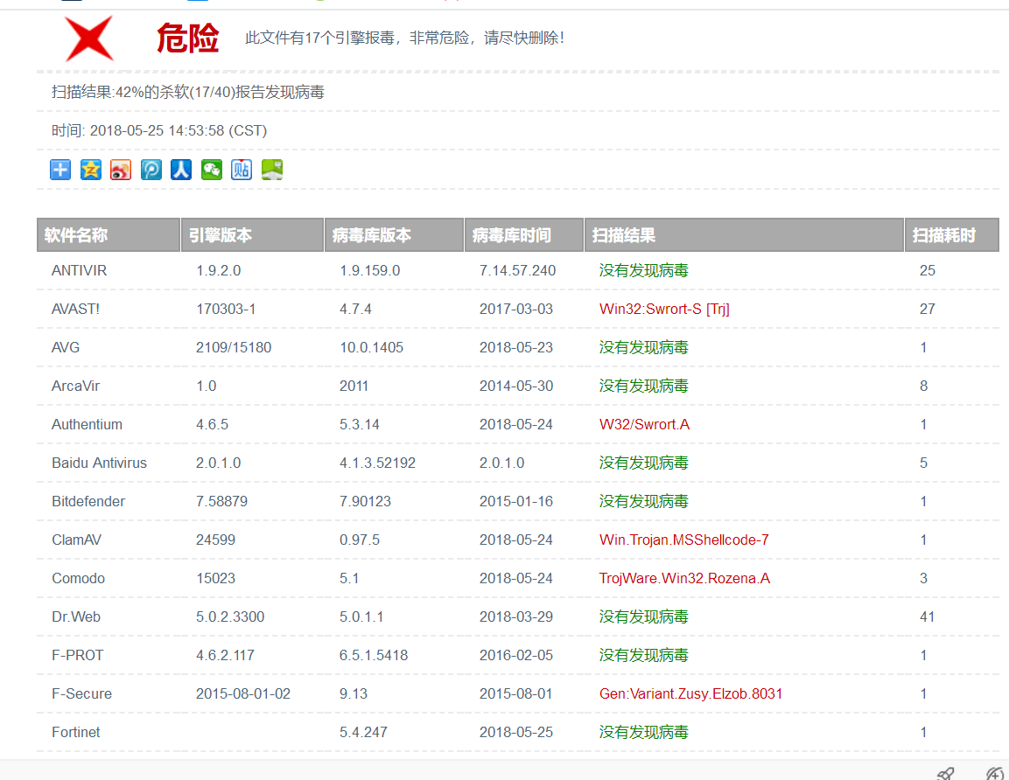
Task: Click the 引擎版本 column header
Action: click(x=252, y=234)
